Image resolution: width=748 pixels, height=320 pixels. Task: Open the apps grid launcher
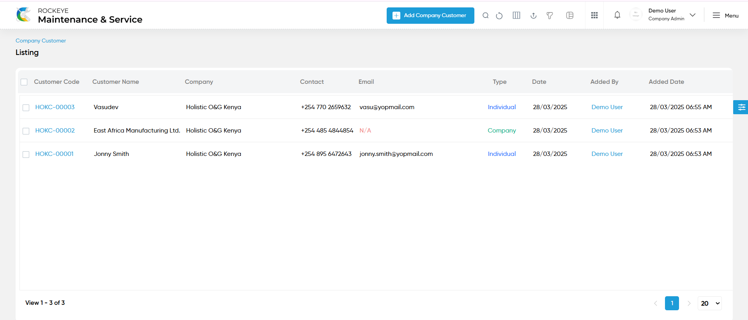coord(594,15)
